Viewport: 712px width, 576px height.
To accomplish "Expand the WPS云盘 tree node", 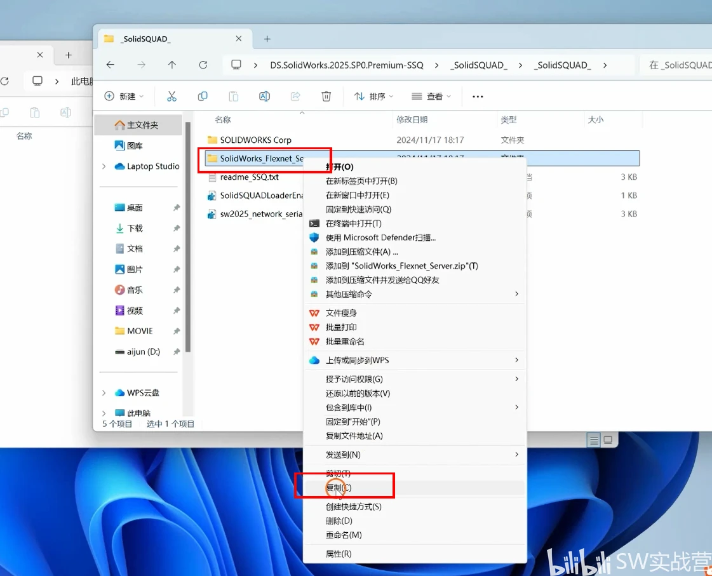I will (x=104, y=392).
